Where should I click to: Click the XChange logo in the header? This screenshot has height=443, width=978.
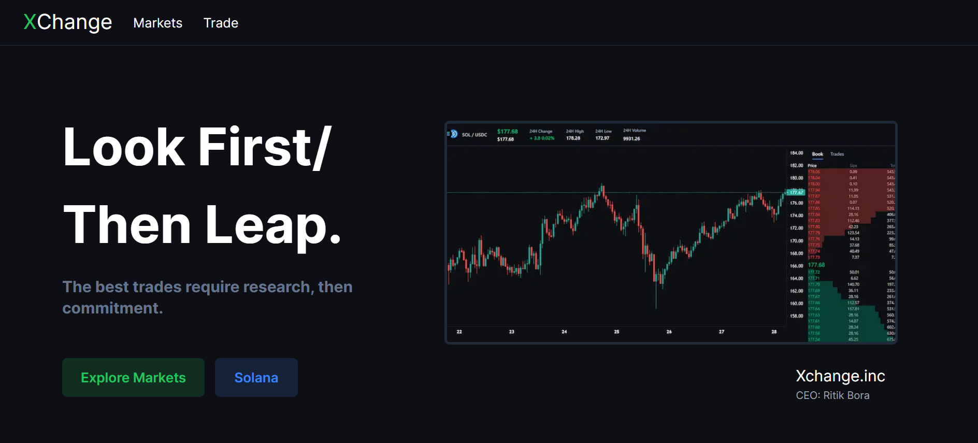[68, 22]
